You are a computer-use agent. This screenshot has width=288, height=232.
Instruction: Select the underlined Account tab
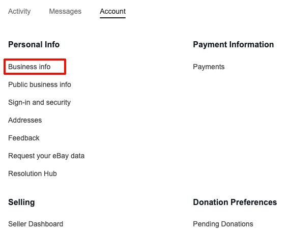pyautogui.click(x=112, y=11)
